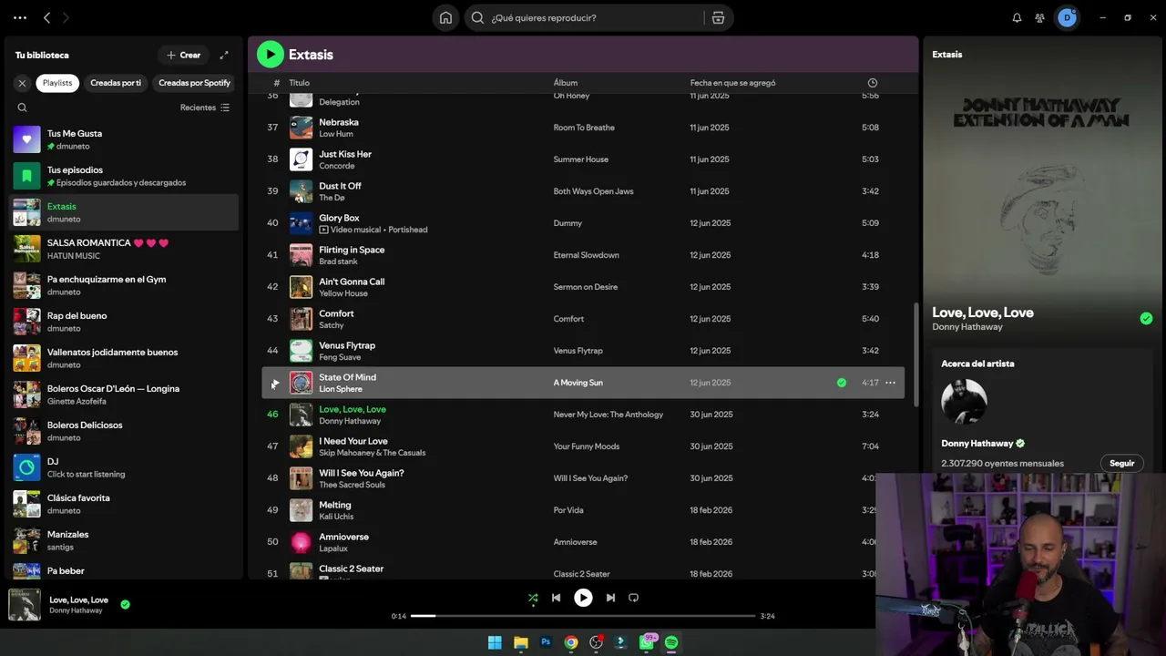Open WhatsApp from taskbar
Screen dimensions: 1166x656
point(647,642)
